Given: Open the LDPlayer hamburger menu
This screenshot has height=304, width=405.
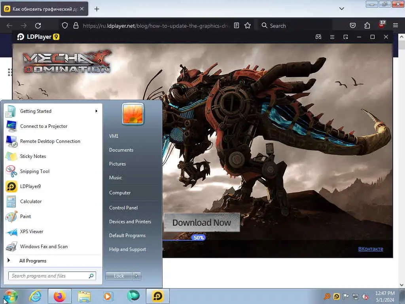Looking at the screenshot, I should [332, 37].
